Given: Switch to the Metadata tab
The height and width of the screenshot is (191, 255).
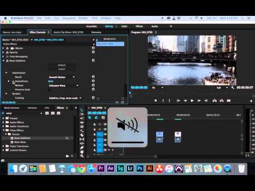Looking at the screenshot, I should click(x=96, y=32).
